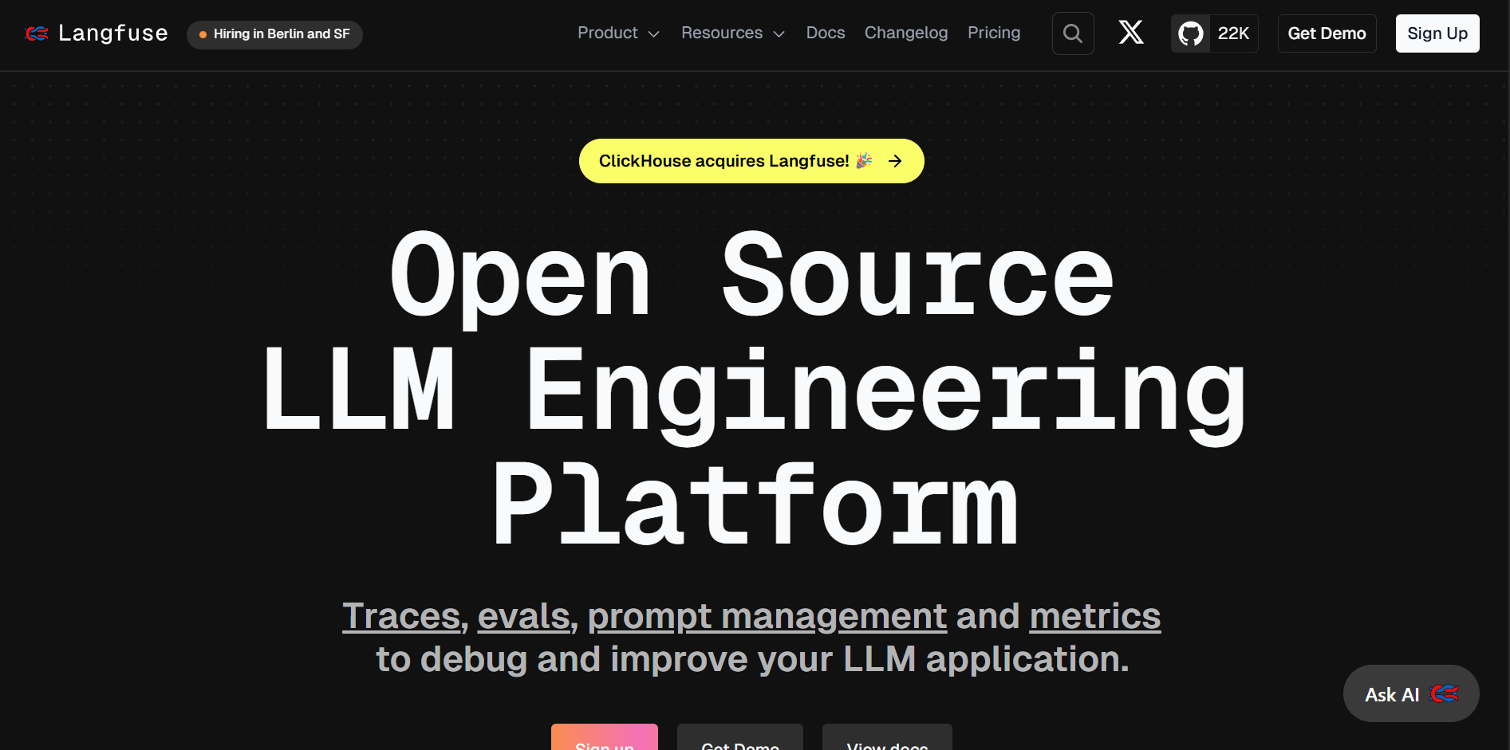This screenshot has height=750, width=1510.
Task: Expand the Resources dropdown menu
Action: point(732,33)
